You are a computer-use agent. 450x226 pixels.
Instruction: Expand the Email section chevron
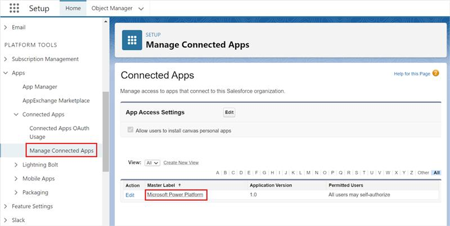click(6, 28)
